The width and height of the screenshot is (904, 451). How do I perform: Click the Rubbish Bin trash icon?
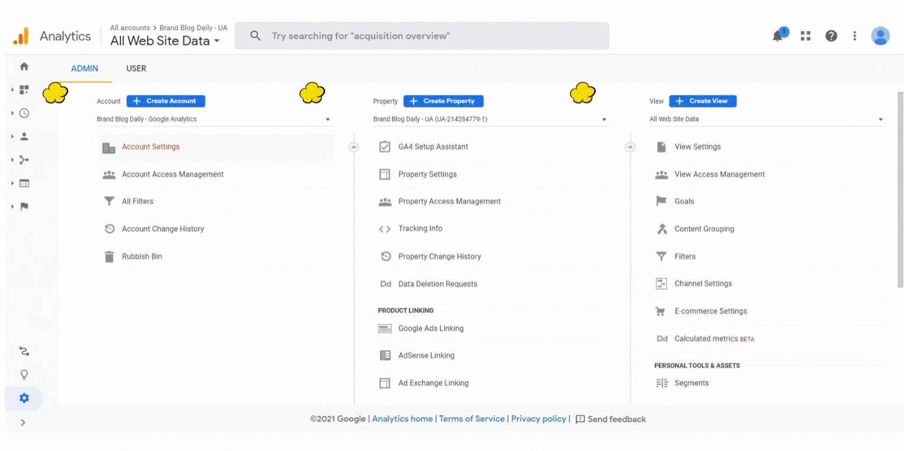(x=110, y=257)
